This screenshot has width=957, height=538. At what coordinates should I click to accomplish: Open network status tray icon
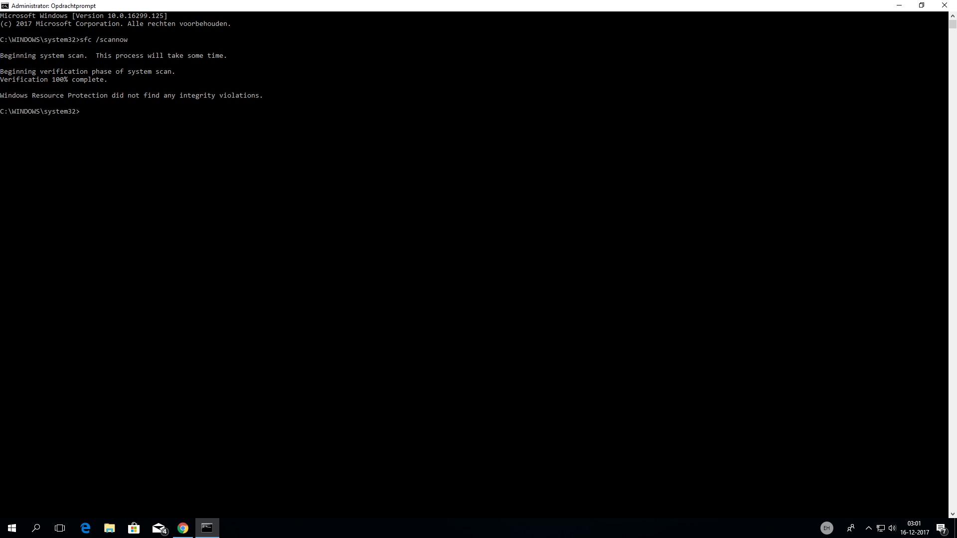[x=881, y=528]
